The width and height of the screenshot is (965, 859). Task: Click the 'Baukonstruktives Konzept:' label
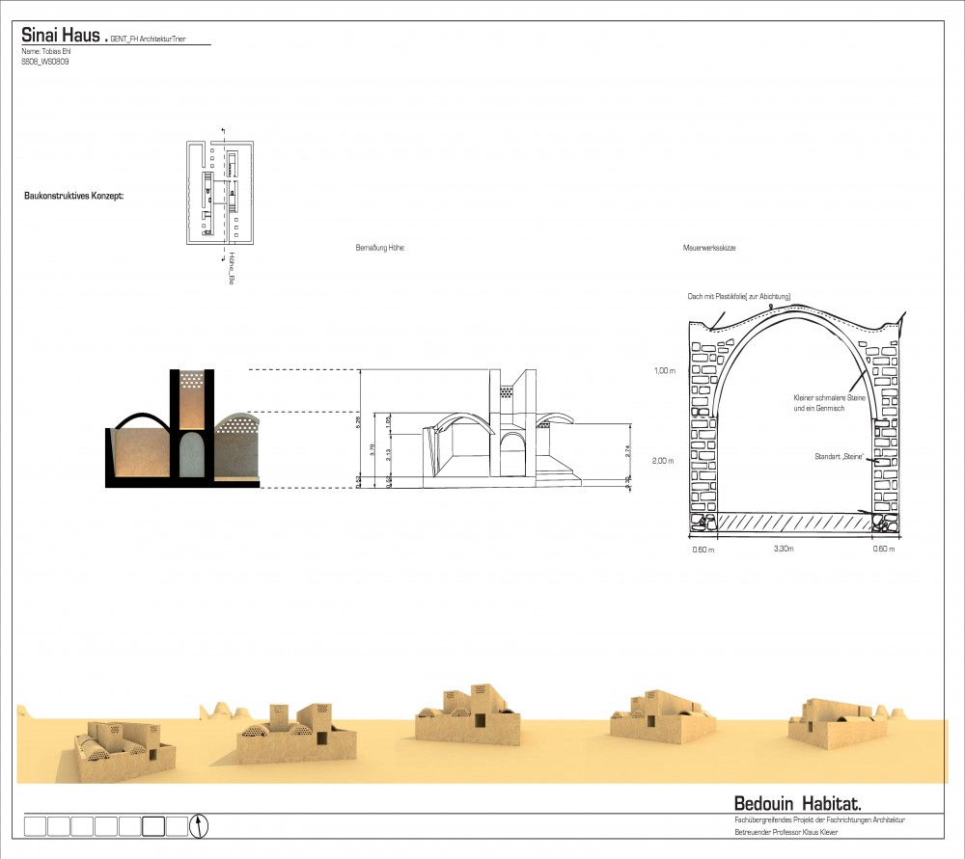coord(73,196)
